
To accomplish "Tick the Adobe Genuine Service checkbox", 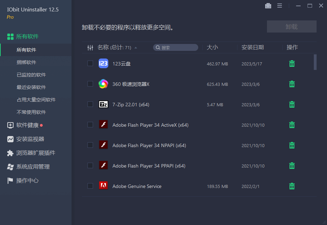I will [90, 186].
